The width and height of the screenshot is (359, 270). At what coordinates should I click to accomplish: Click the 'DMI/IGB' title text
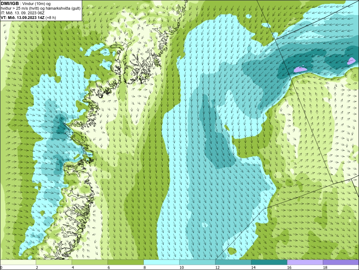10,4
